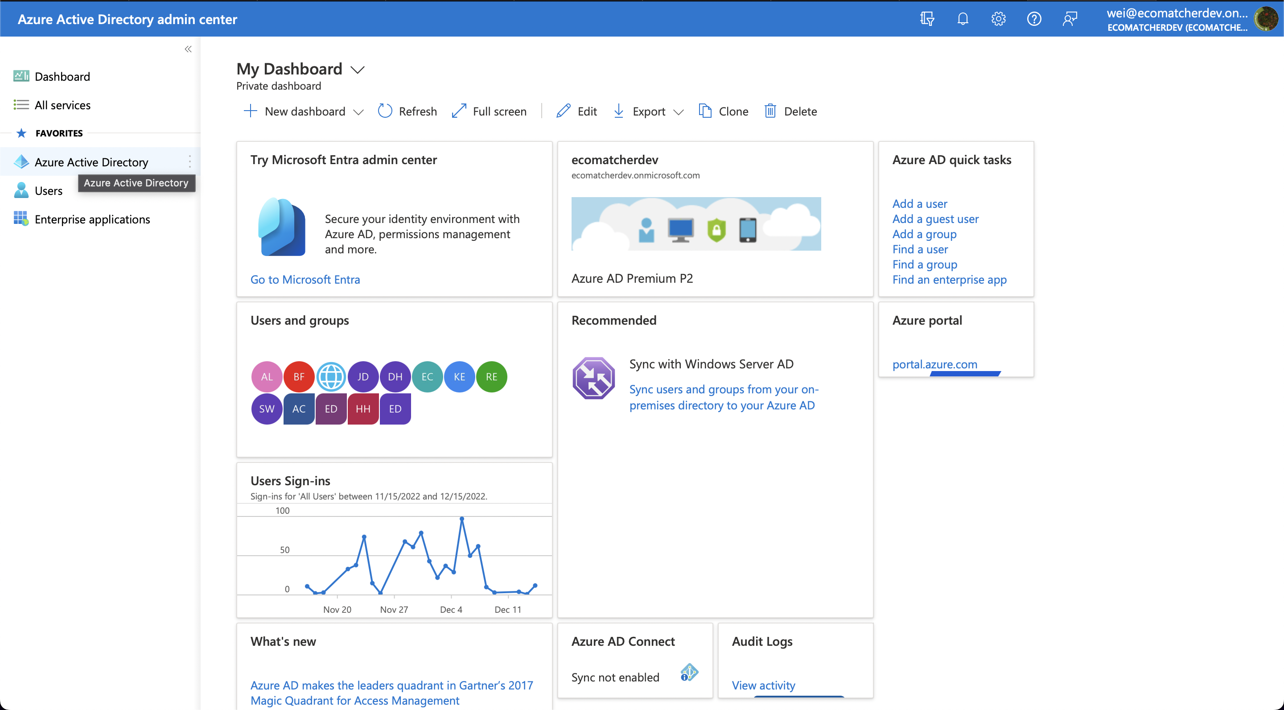Screen dimensions: 1284x710
Task: Click the Azure Active Directory diamond icon
Action: (21, 161)
